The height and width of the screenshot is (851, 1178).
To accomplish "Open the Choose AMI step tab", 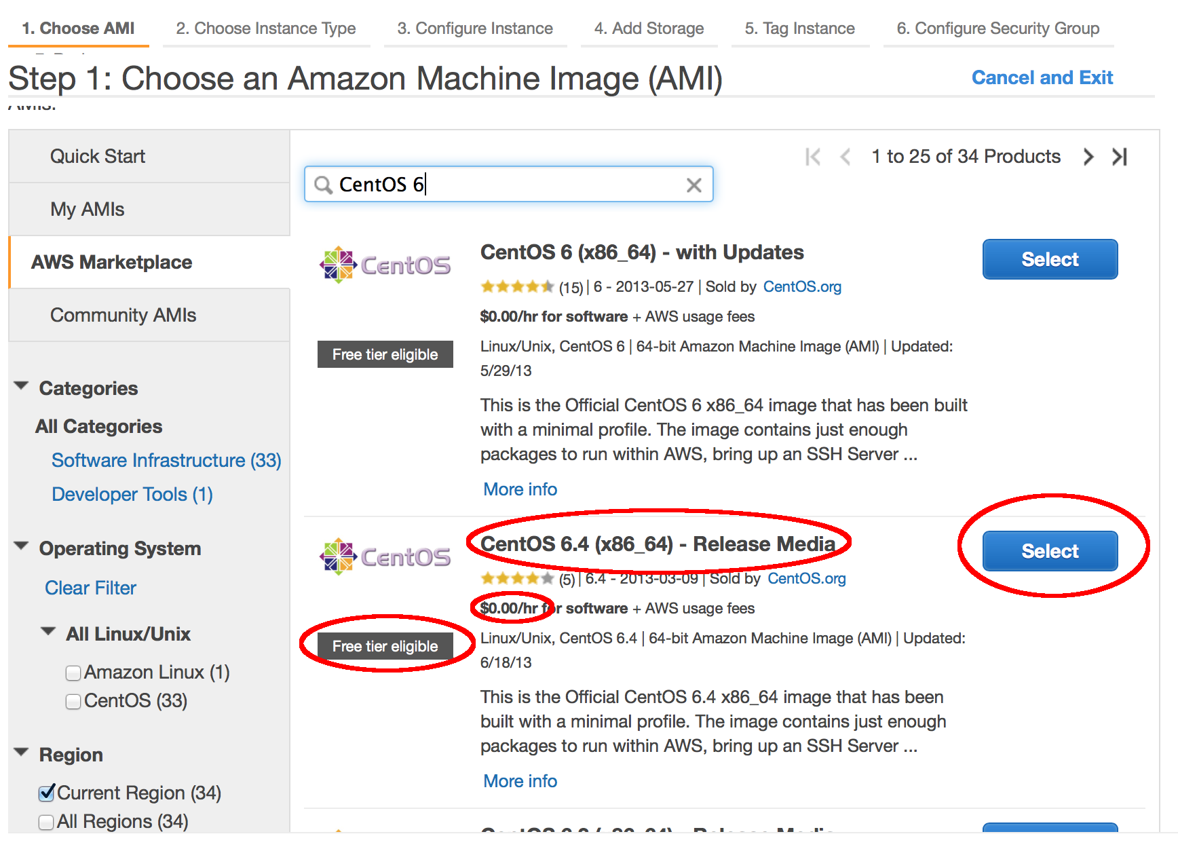I will click(78, 29).
